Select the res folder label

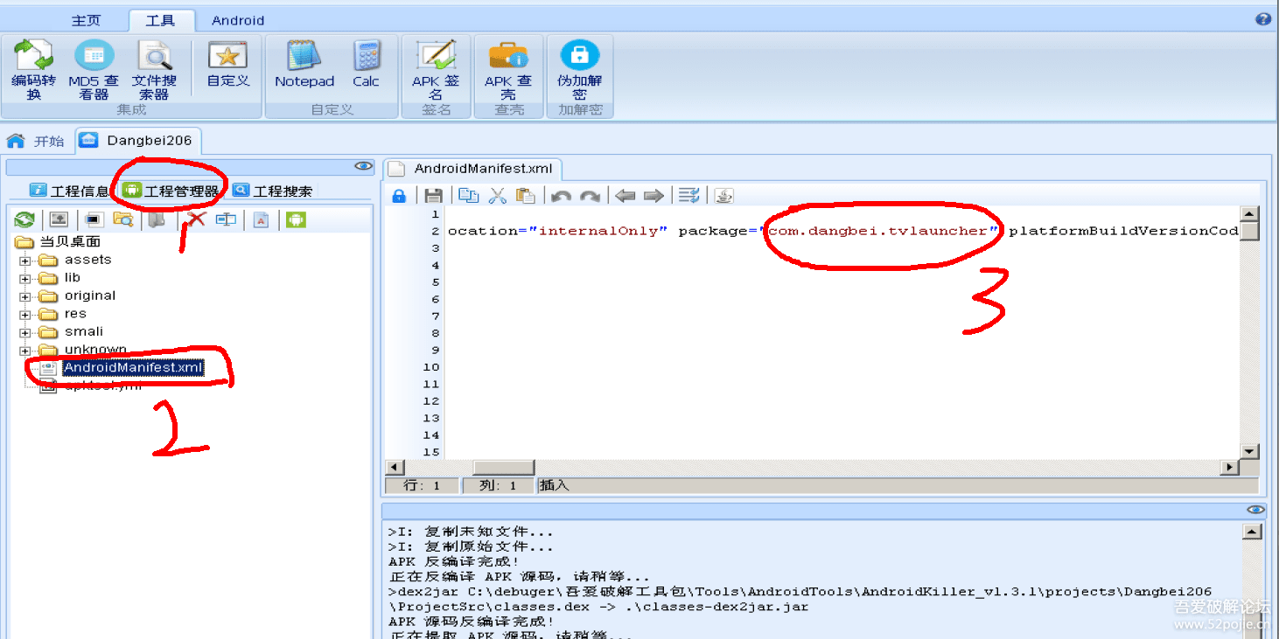75,314
